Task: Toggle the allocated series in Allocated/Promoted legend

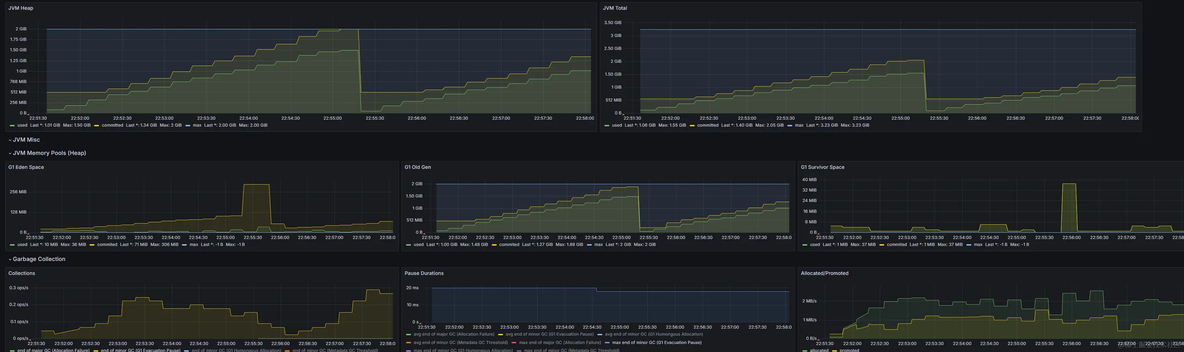Action: click(x=819, y=350)
